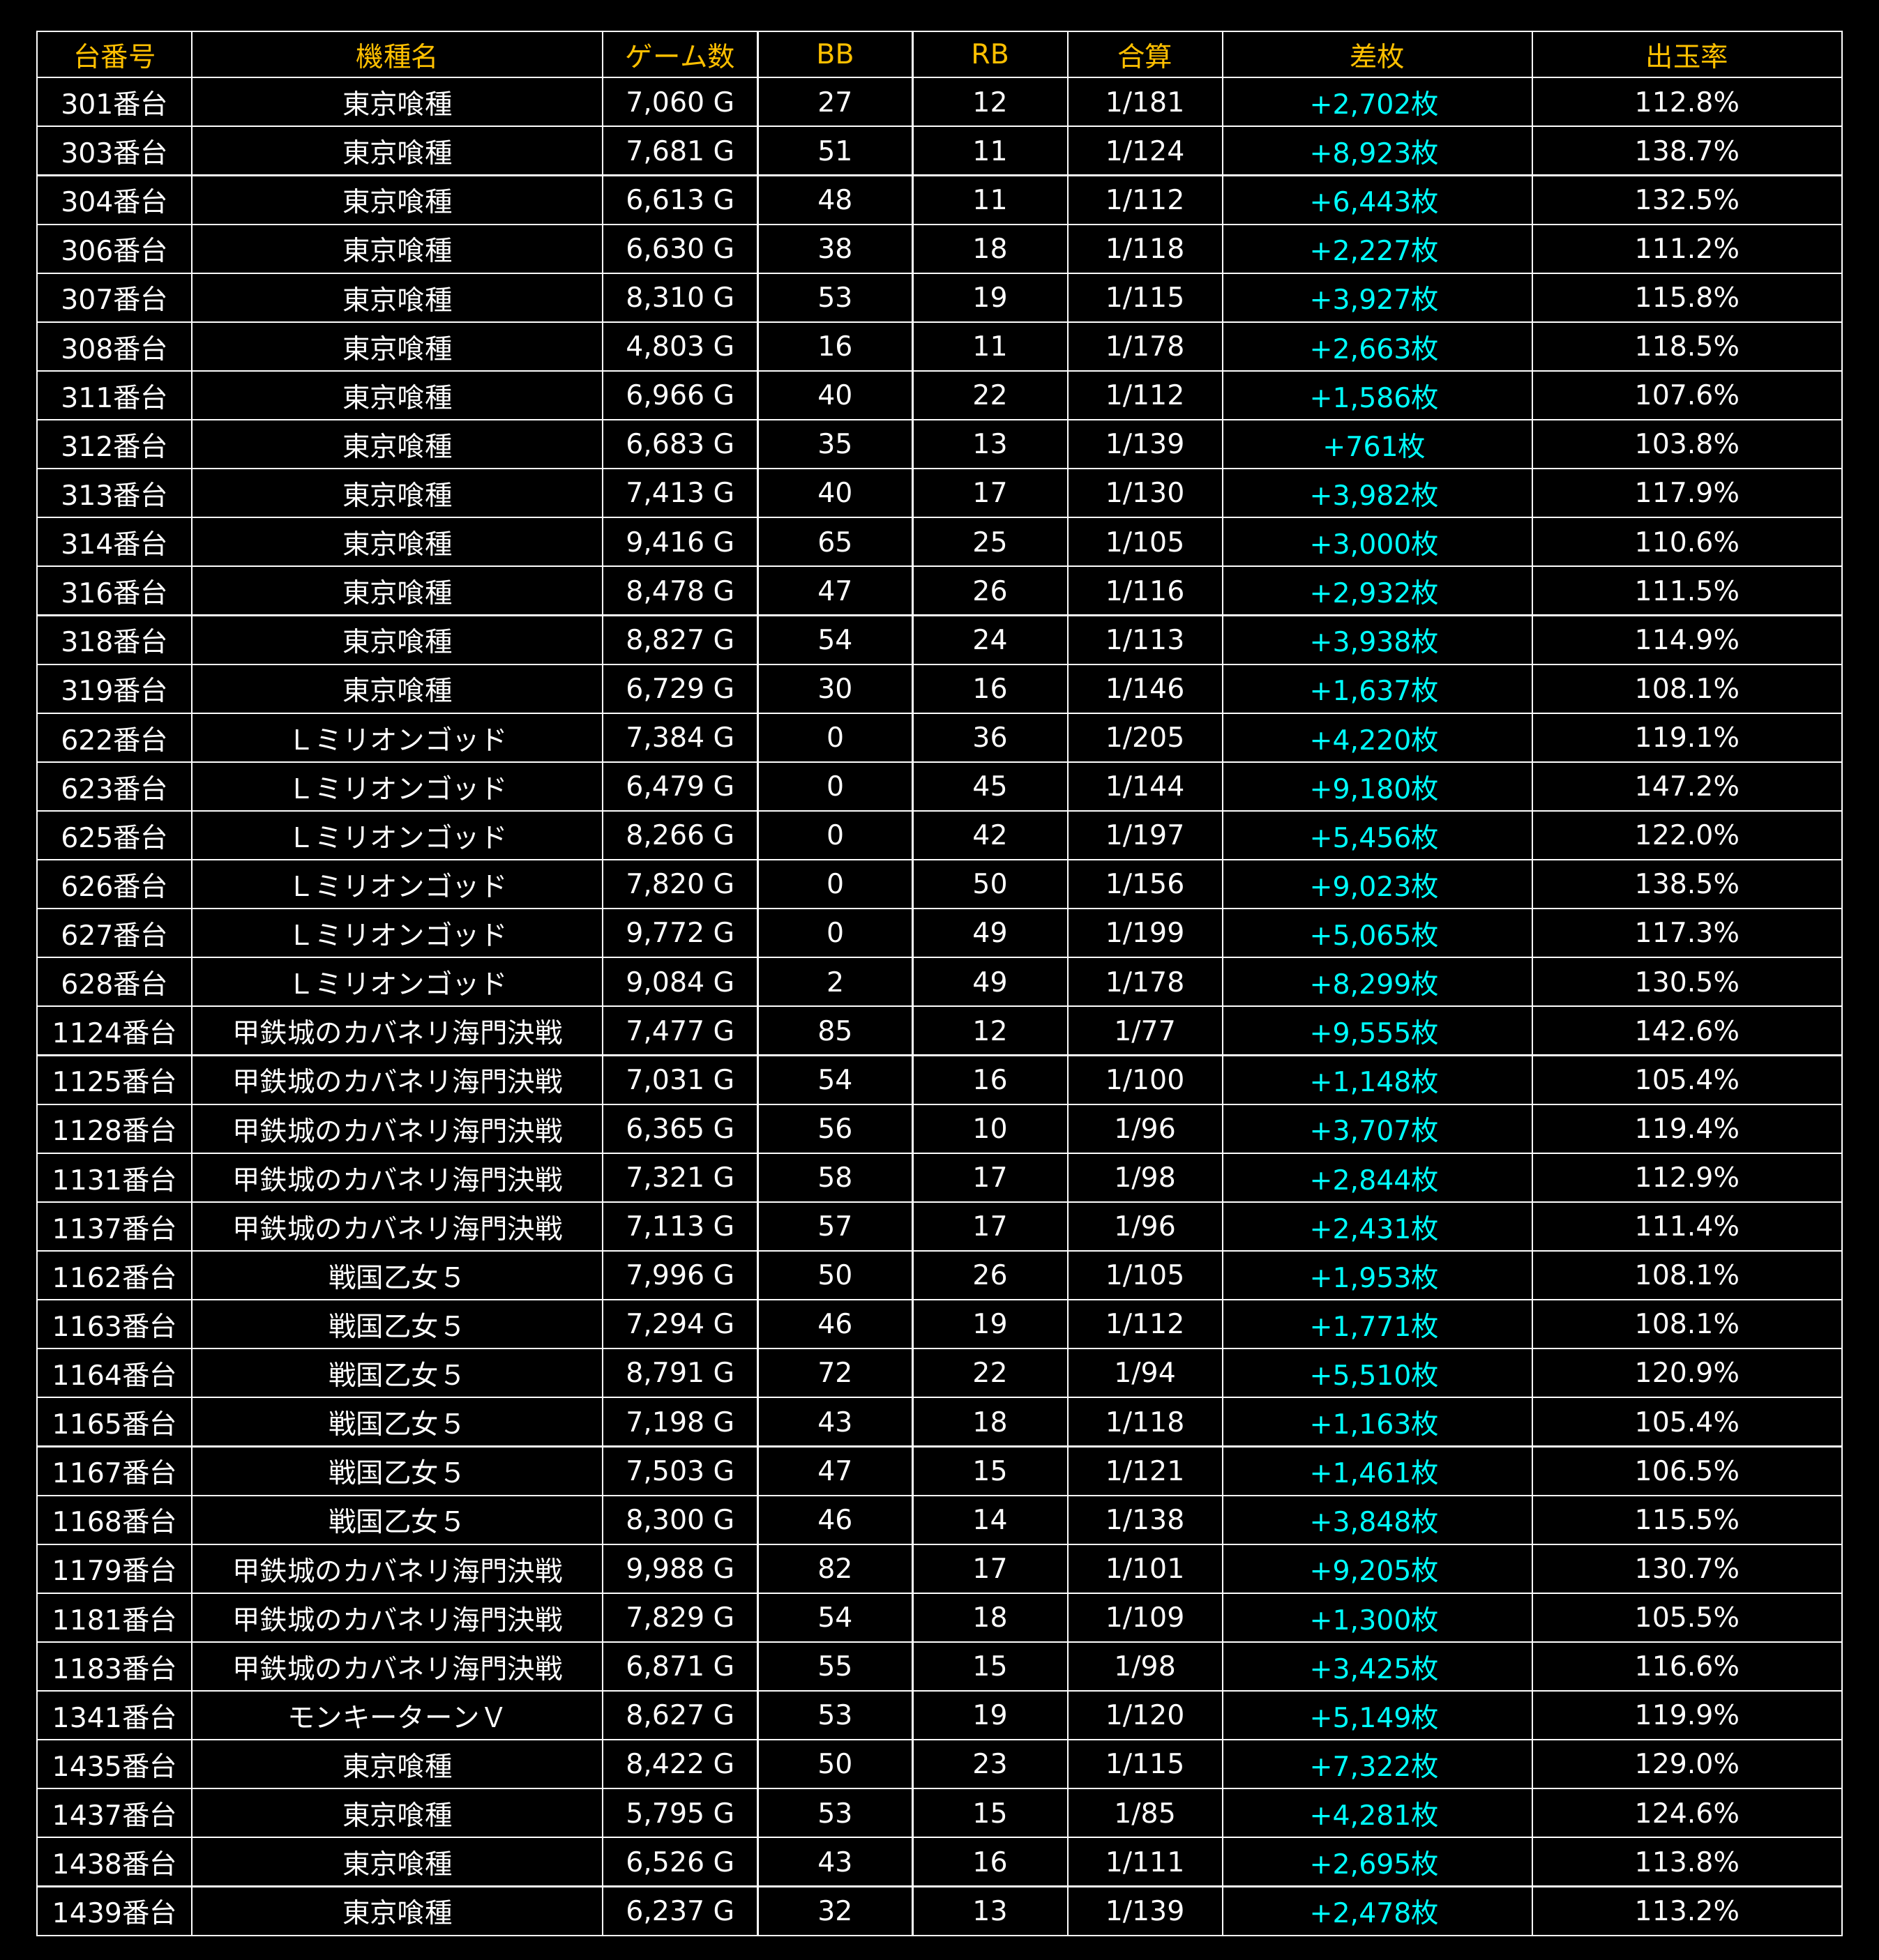The height and width of the screenshot is (1960, 1879).
Task: Click payout rate 107.6%
Action: 1687,395
